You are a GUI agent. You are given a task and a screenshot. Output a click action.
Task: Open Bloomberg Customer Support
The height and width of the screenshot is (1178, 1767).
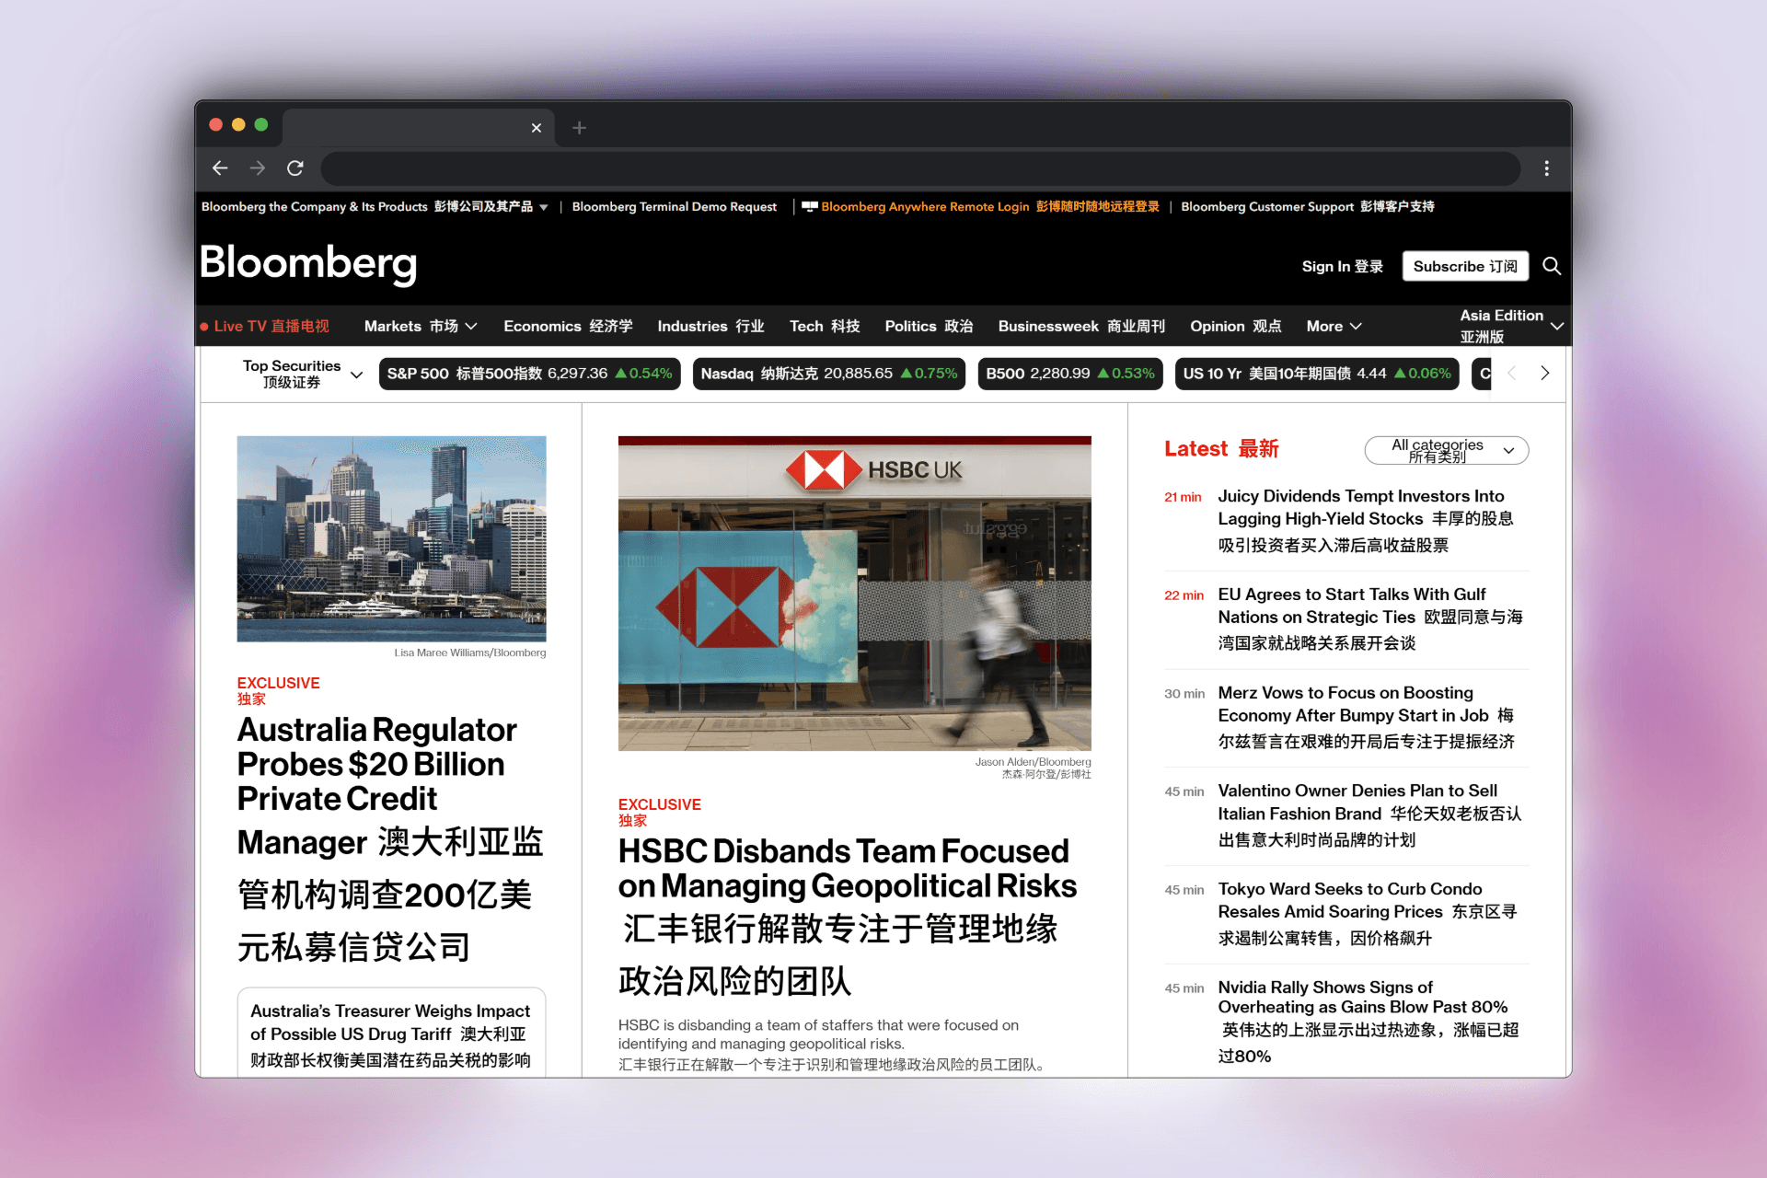[1307, 207]
